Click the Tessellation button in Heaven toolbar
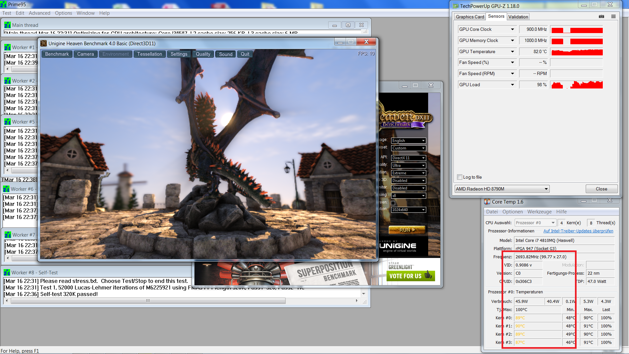Viewport: 629px width, 354px height. [149, 54]
